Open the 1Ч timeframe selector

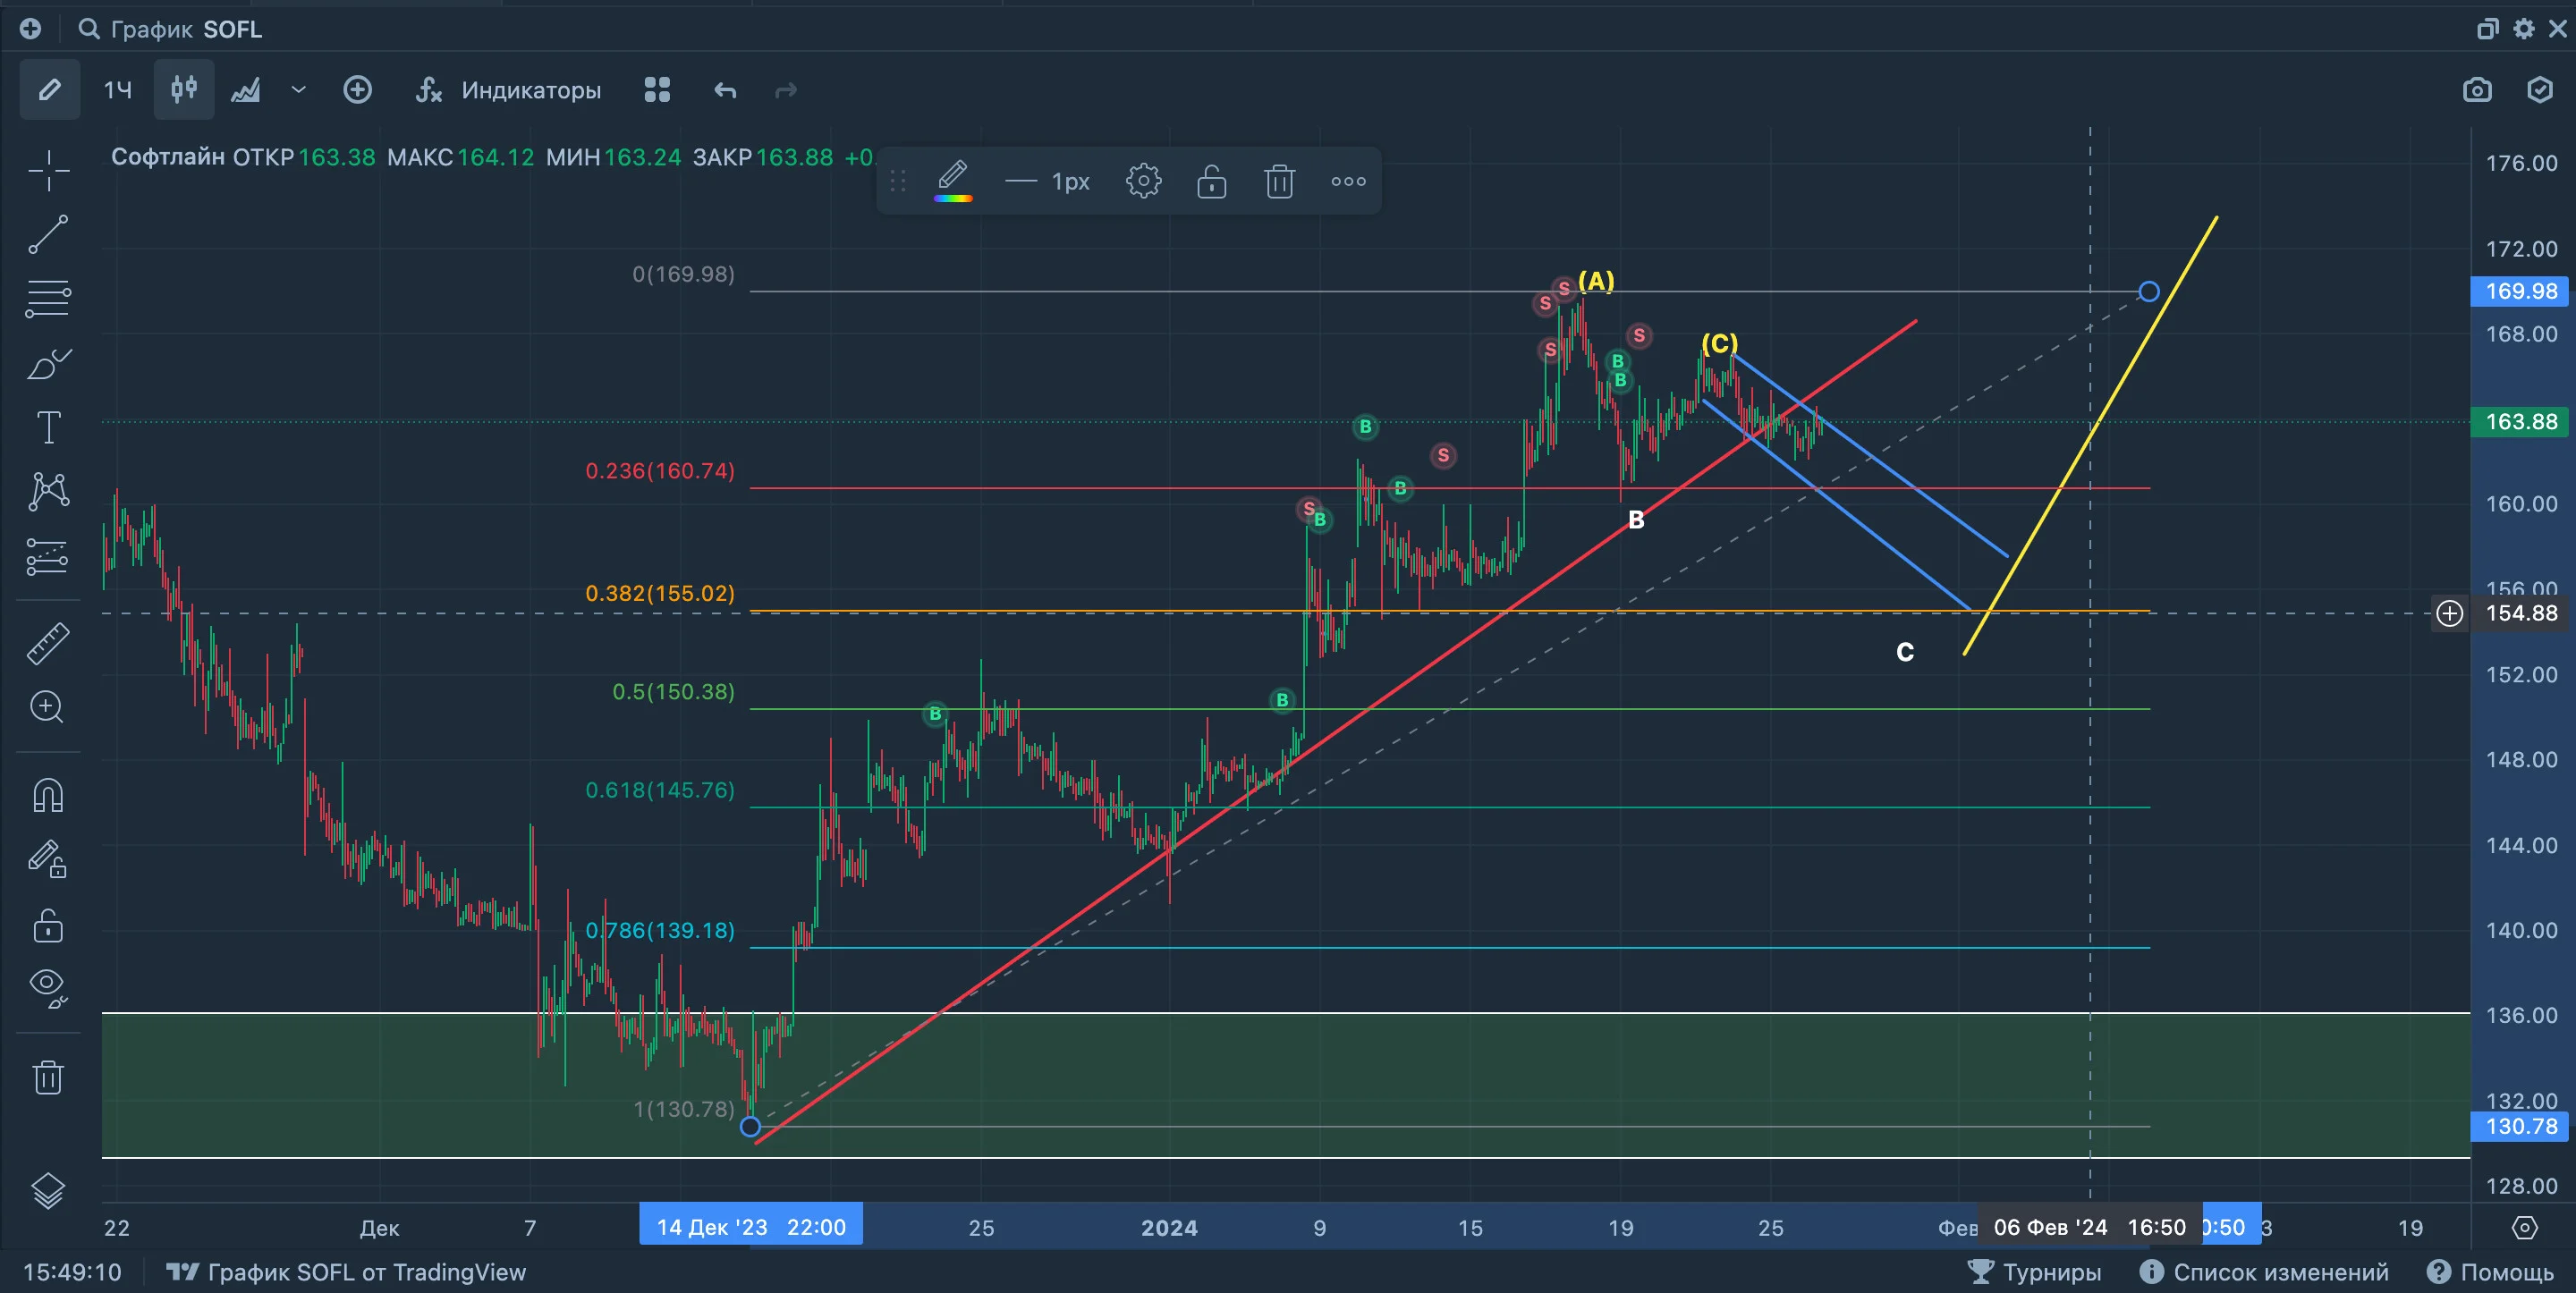tap(118, 90)
